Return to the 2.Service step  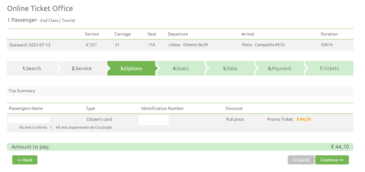[x=82, y=68]
